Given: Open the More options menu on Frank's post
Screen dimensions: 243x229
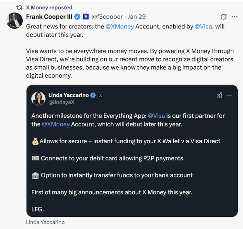Looking at the screenshot, I should (x=235, y=17).
